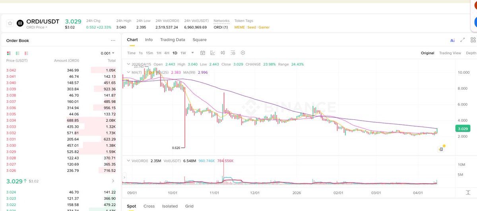
Task: Open the technical indicators icon
Action: (x=213, y=53)
